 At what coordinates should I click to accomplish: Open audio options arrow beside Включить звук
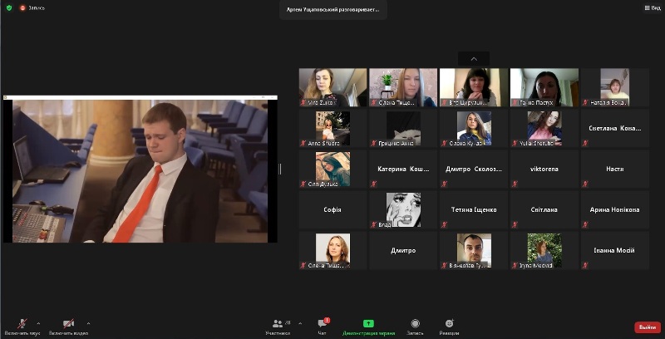point(38,323)
